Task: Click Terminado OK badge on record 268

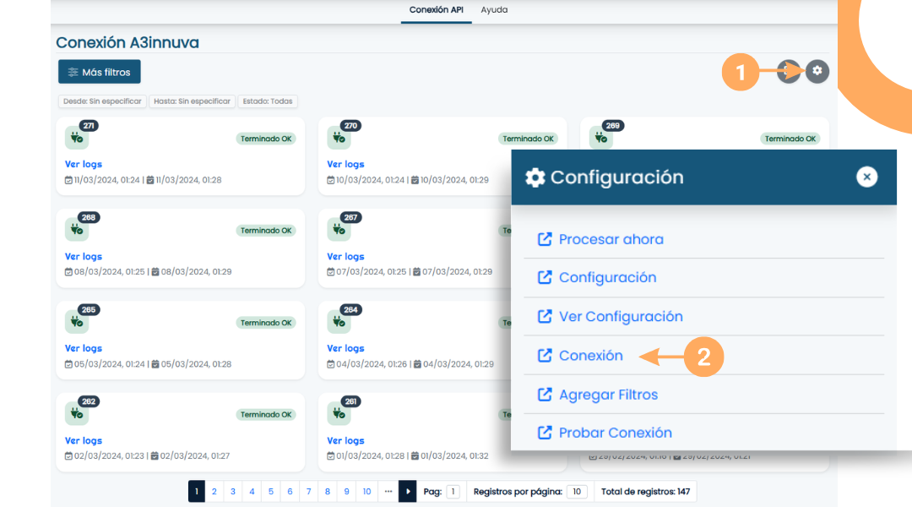Action: (266, 231)
